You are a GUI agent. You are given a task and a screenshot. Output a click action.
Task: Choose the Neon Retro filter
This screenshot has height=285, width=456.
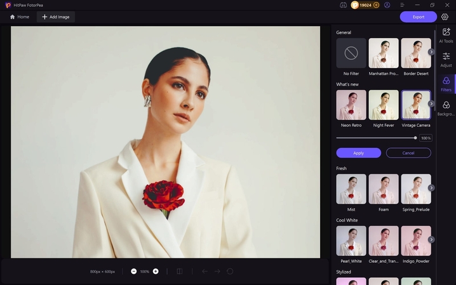[x=351, y=105]
